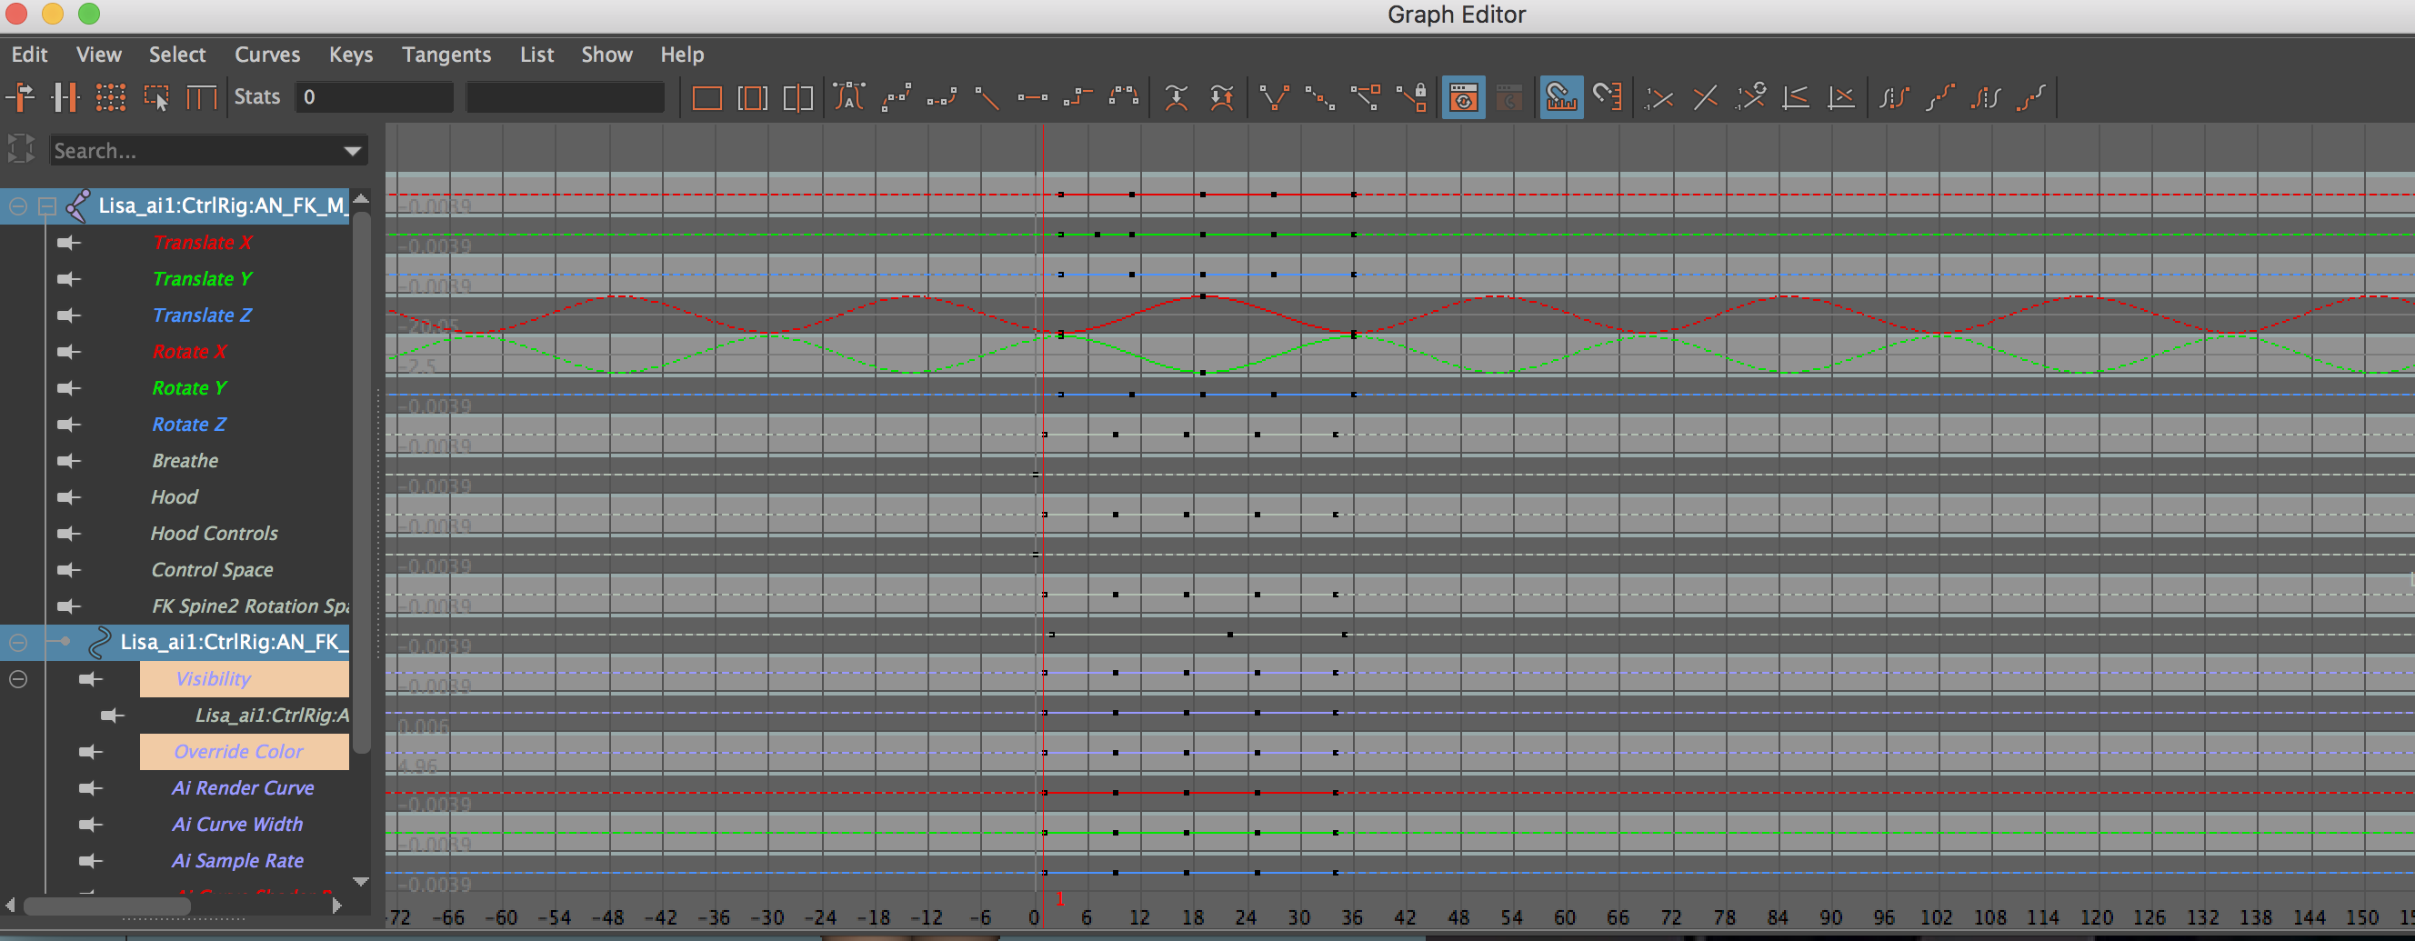Activate the Lattice Deform Keys tool
The height and width of the screenshot is (941, 2415).
coord(112,96)
